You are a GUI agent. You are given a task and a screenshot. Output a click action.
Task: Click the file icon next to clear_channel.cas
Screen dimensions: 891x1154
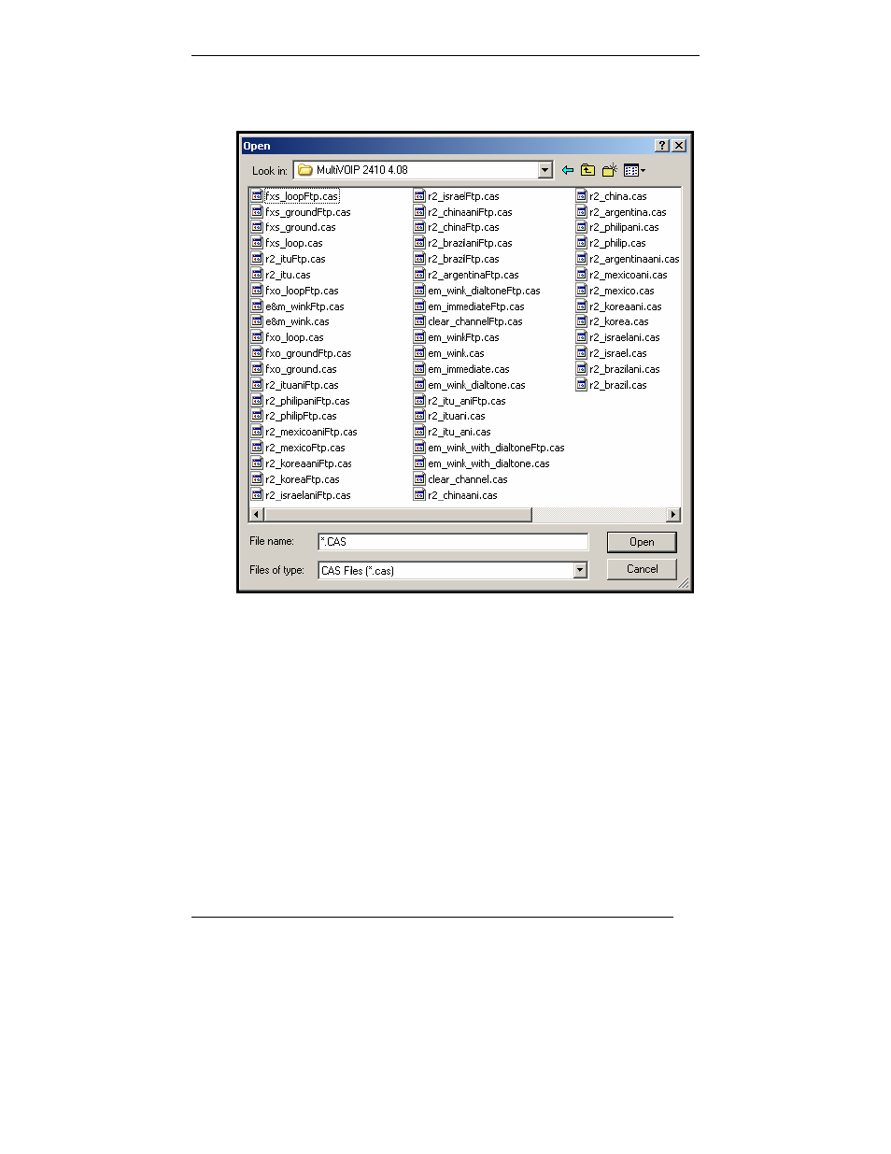(419, 479)
